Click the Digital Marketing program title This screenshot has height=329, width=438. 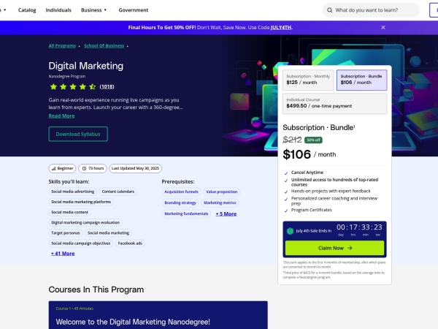click(x=85, y=66)
